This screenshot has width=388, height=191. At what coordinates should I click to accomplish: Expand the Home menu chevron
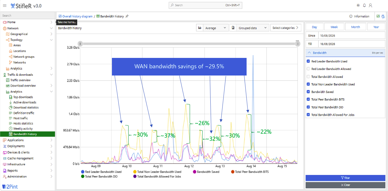click(51, 22)
